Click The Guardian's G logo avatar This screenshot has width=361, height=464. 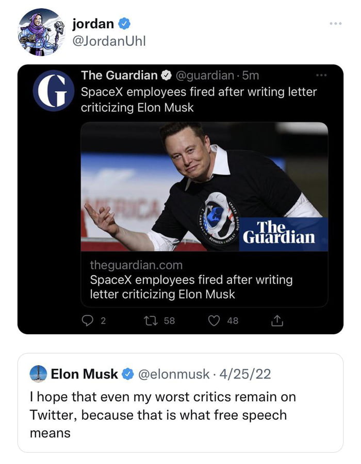tap(54, 91)
